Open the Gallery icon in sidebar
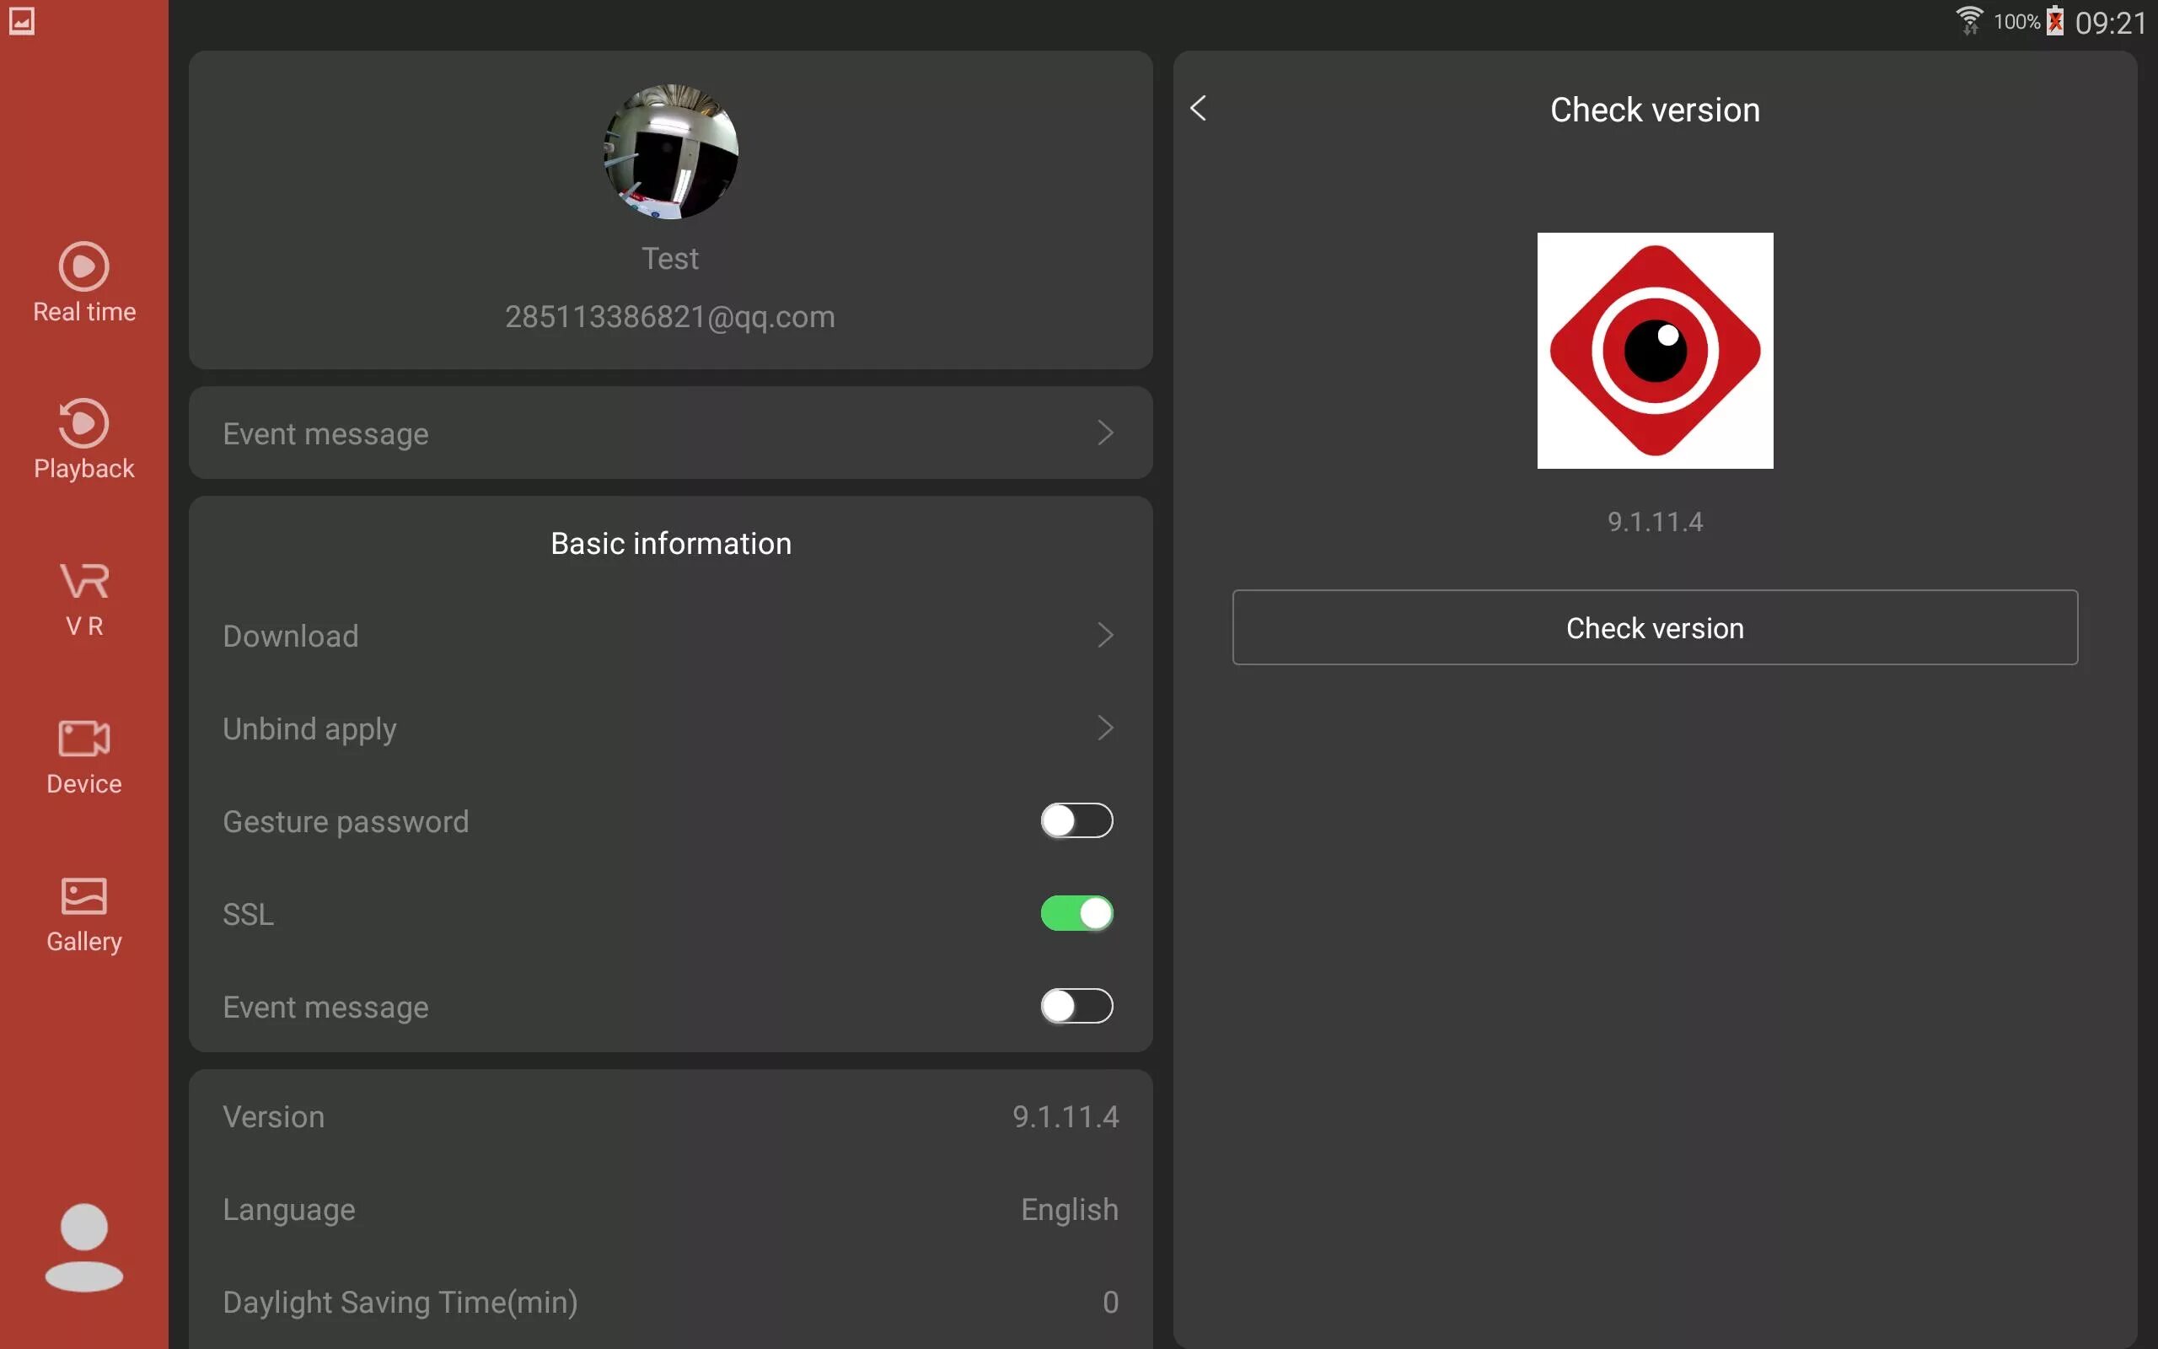The image size is (2158, 1349). point(83,895)
